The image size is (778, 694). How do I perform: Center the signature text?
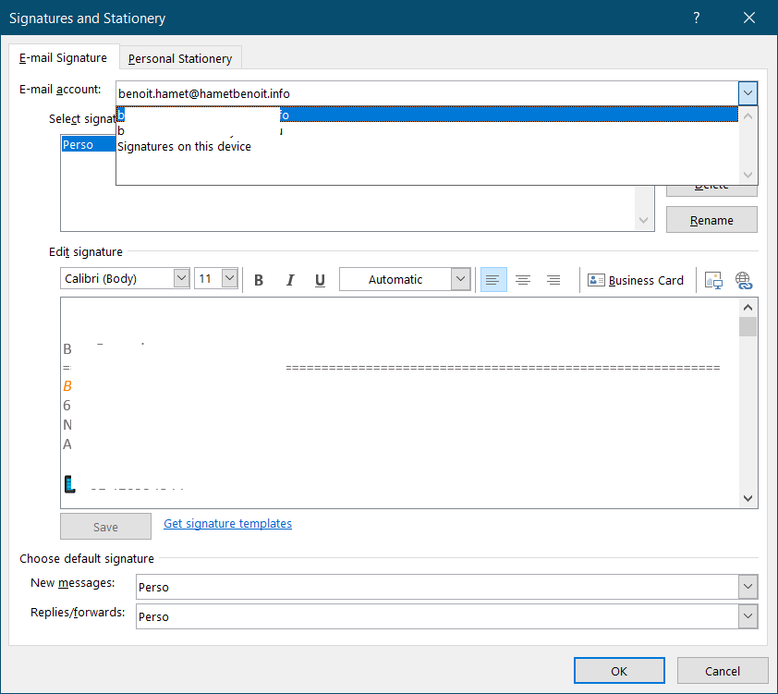click(x=523, y=280)
